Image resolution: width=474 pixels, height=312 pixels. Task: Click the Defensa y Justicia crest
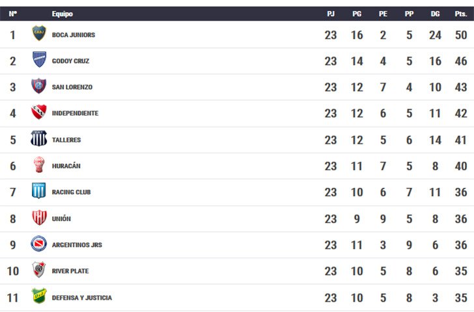(x=39, y=296)
